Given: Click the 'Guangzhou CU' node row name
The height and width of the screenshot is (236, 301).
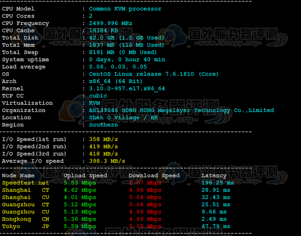Looking at the screenshot, I should [25, 212].
